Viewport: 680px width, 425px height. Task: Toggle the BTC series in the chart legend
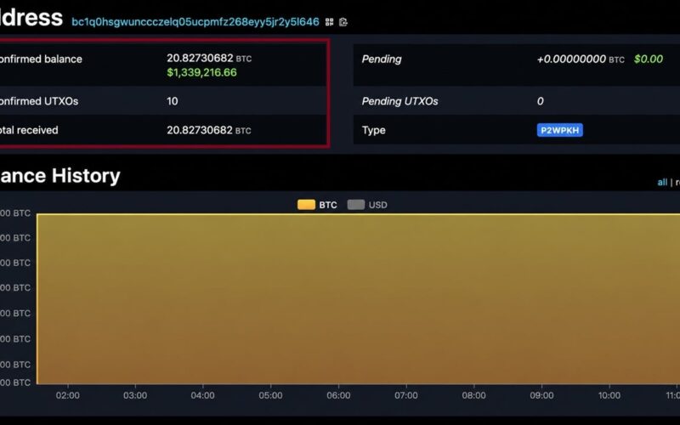[x=317, y=205]
